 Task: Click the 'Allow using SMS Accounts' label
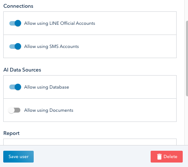tap(52, 46)
